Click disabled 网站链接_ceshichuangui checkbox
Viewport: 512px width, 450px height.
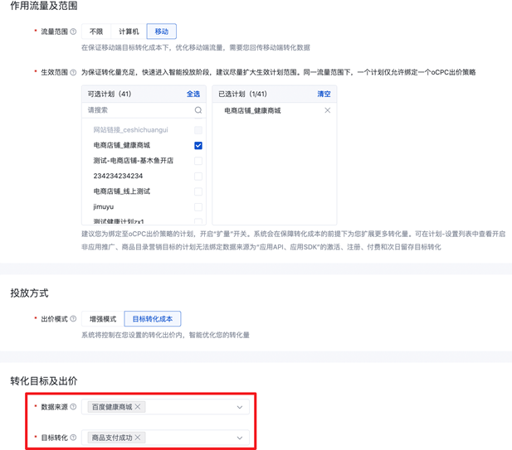coord(198,130)
